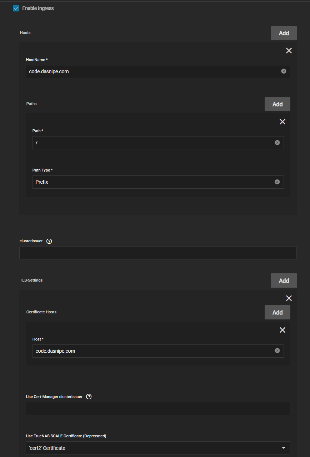Image resolution: width=310 pixels, height=457 pixels.
Task: Click Add button next to Paths
Action: click(277, 104)
